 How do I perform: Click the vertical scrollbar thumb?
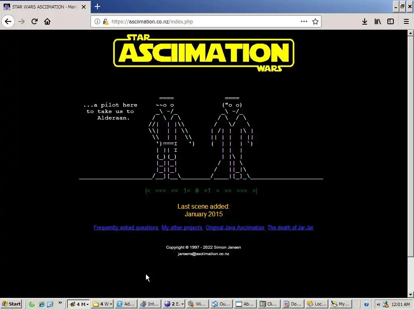pyautogui.click(x=410, y=146)
